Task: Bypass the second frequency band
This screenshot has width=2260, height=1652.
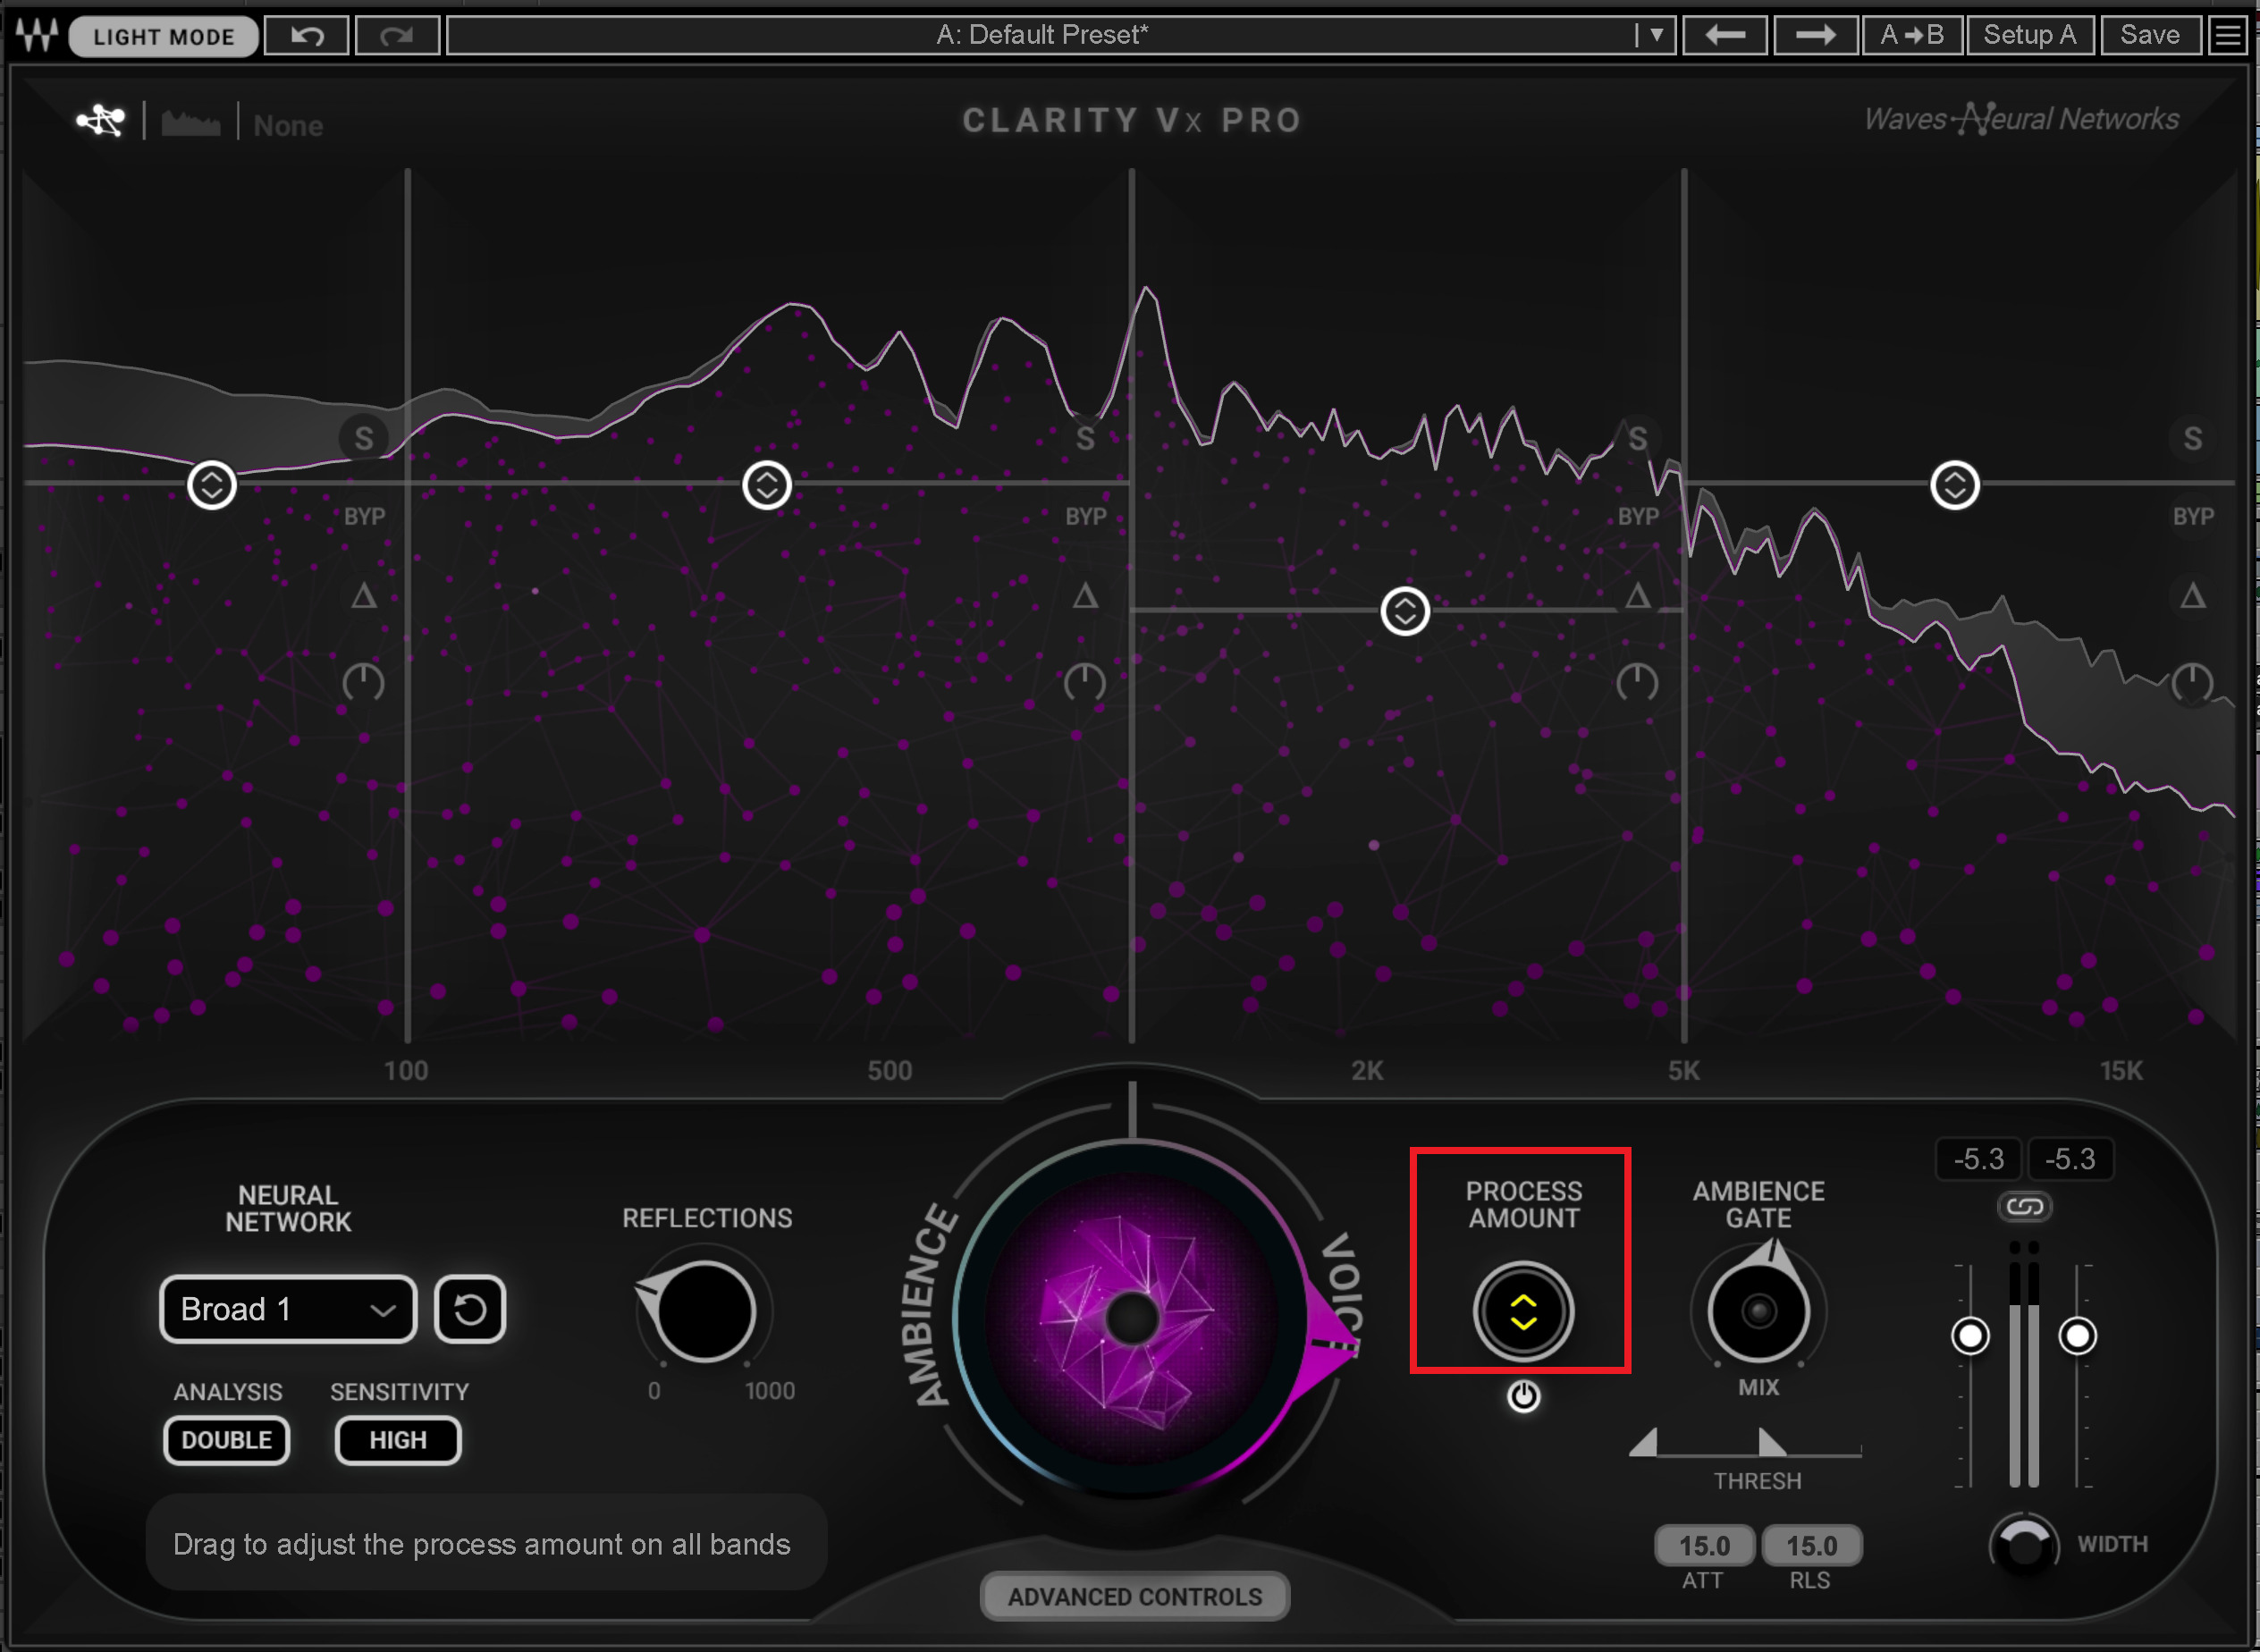Action: click(x=1085, y=517)
